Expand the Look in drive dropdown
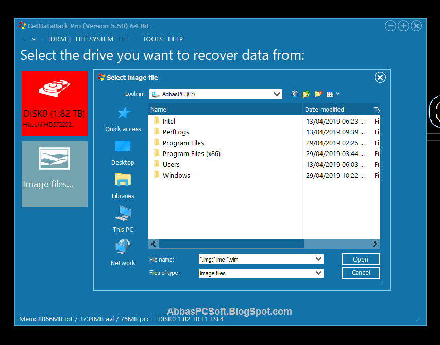The width and height of the screenshot is (440, 345). 277,94
